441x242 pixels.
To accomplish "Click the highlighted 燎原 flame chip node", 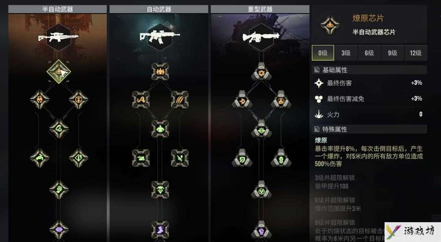I will click(59, 71).
